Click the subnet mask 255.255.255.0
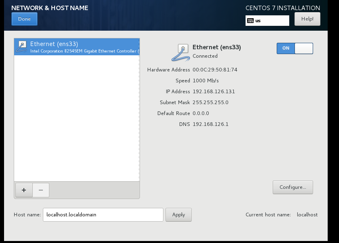339x243 pixels. 211,102
